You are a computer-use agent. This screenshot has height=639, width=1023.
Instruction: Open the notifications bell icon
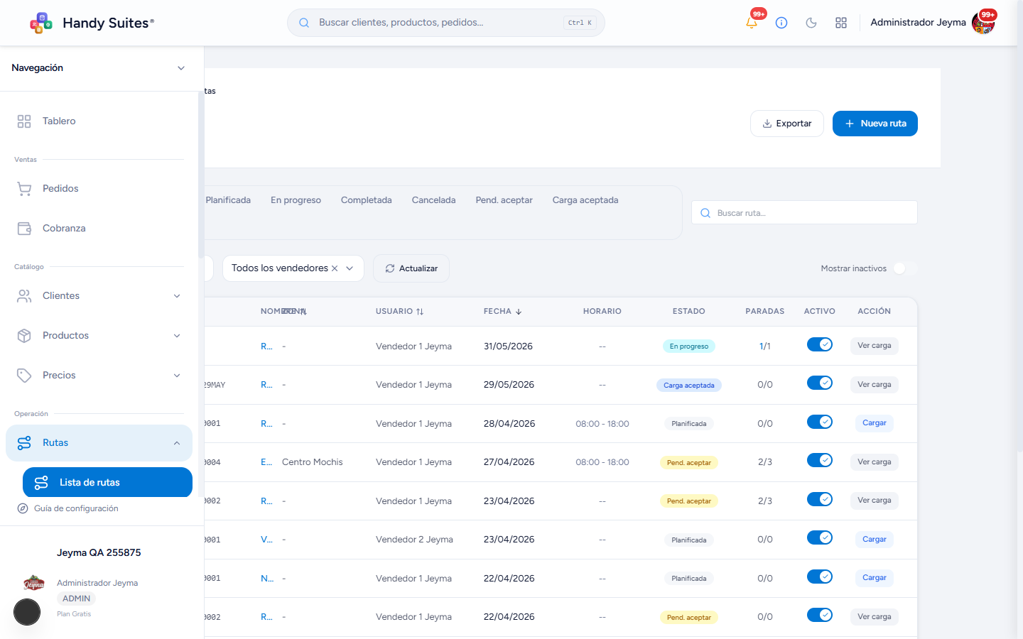tap(752, 23)
